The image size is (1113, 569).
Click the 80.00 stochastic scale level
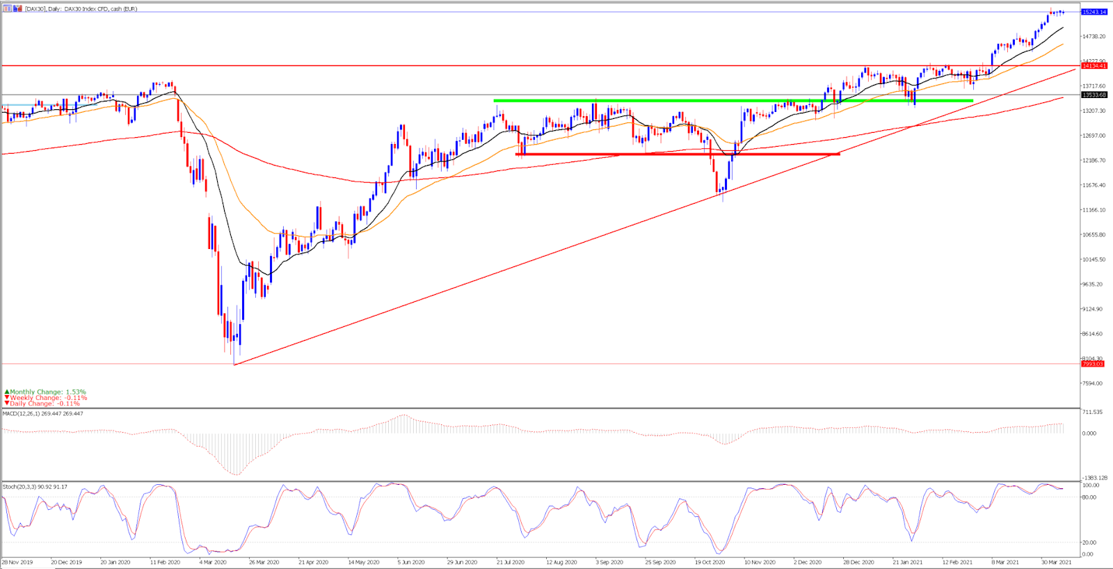point(1089,497)
